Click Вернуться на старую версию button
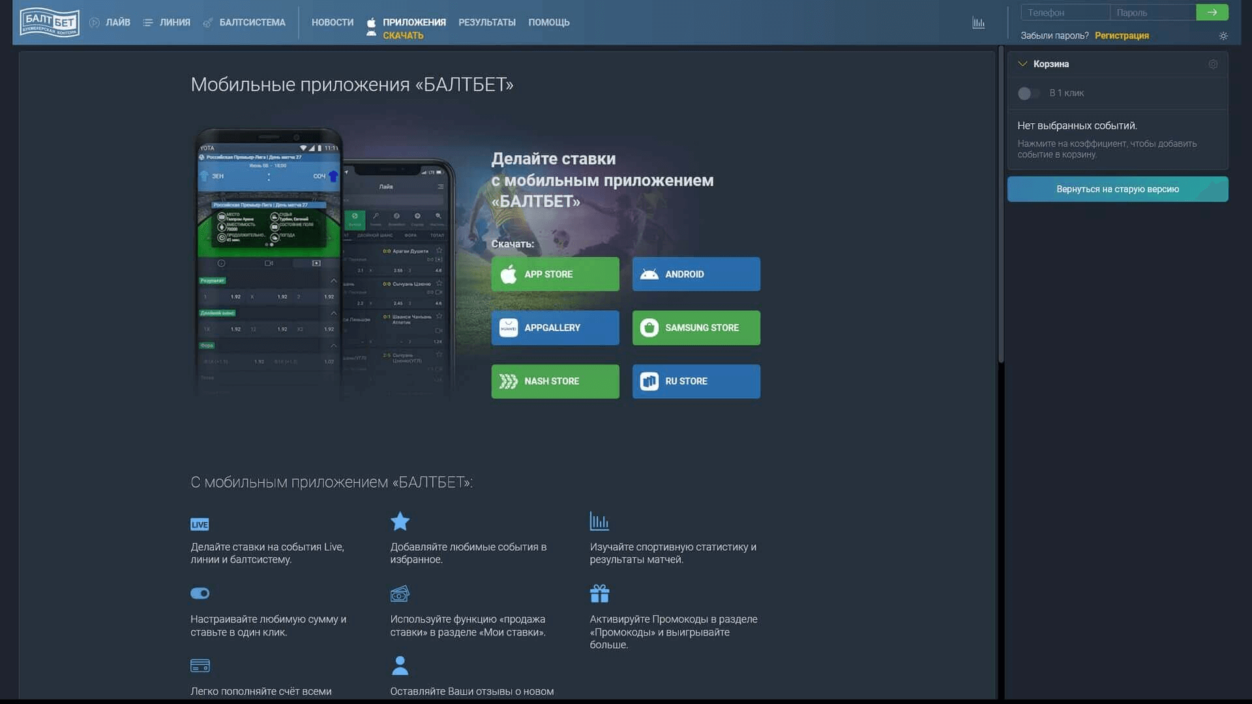 1118,189
